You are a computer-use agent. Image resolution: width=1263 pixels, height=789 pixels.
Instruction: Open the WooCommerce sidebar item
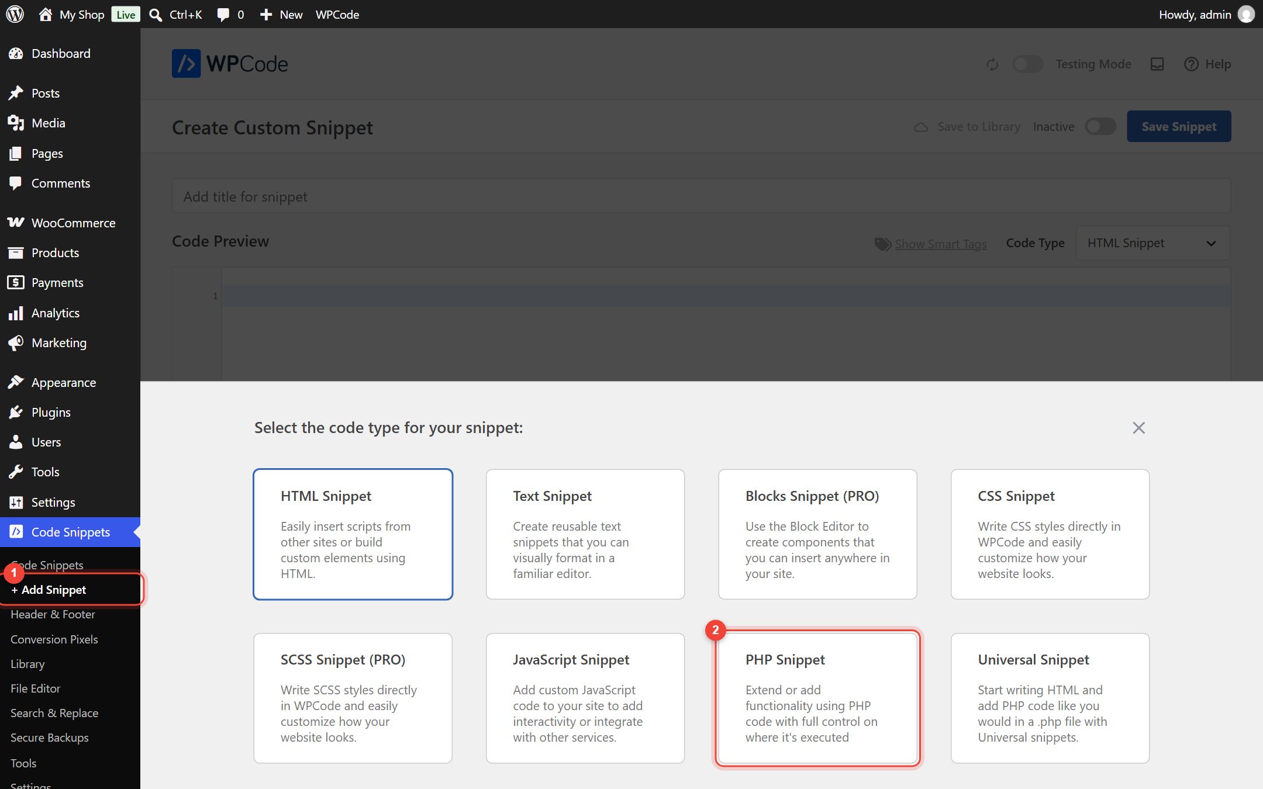pyautogui.click(x=70, y=223)
